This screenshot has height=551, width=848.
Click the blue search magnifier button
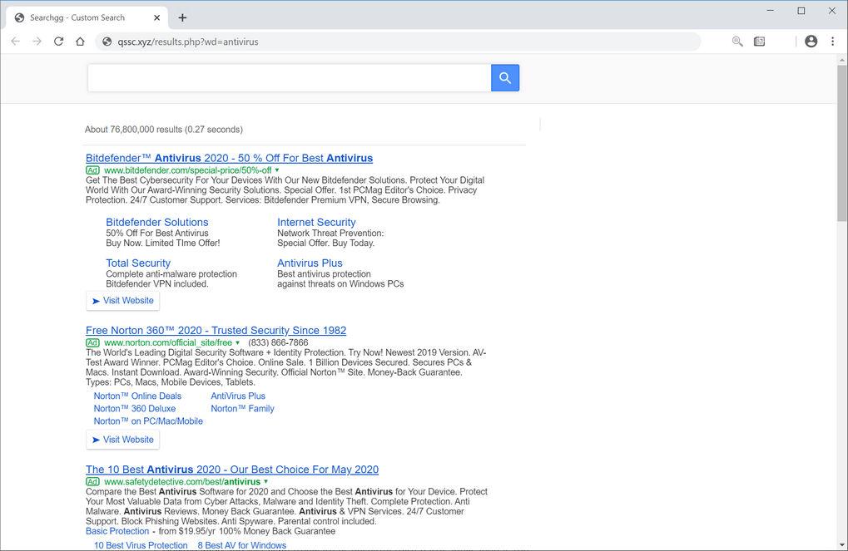click(505, 78)
